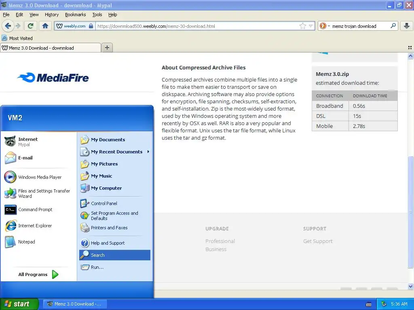Open My Pictures folder

click(114, 164)
